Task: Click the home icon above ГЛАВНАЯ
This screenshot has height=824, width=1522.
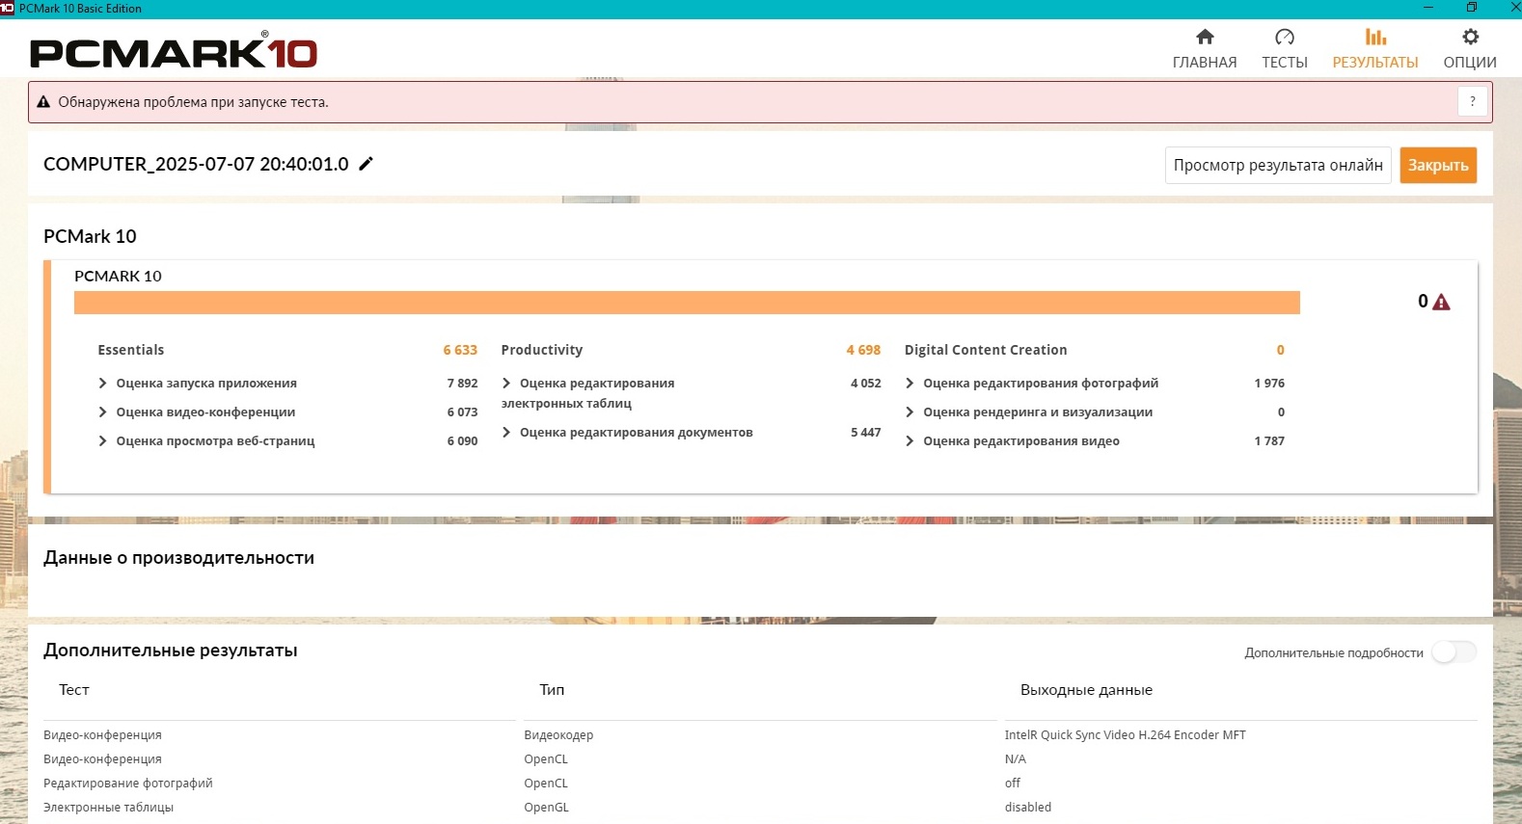Action: 1205,37
